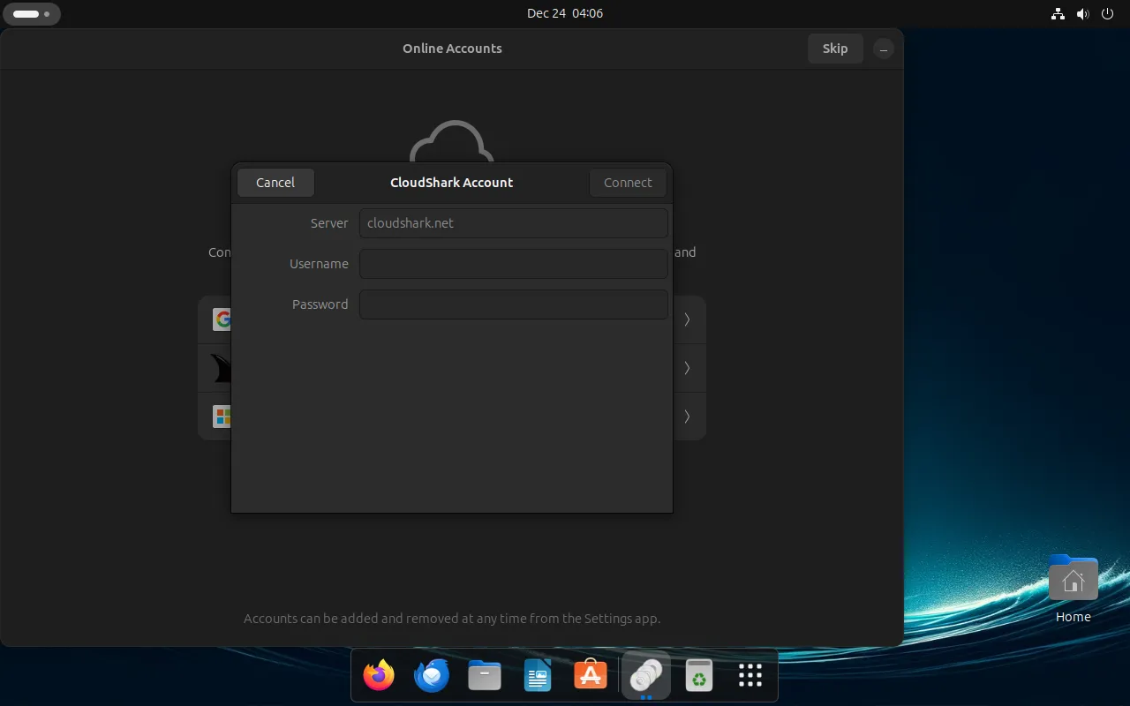This screenshot has height=706, width=1130.
Task: Open the clock showing Dec 24 04:06
Action: click(565, 13)
